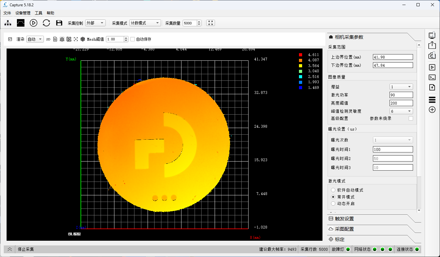Click the 高级配置 label

339,118
